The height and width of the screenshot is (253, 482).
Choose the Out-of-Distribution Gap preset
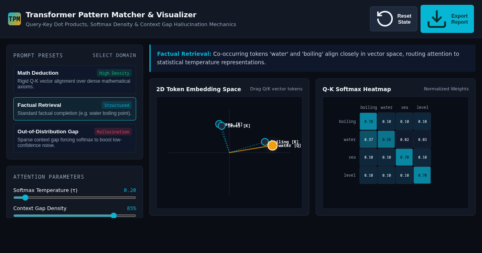[x=75, y=138]
